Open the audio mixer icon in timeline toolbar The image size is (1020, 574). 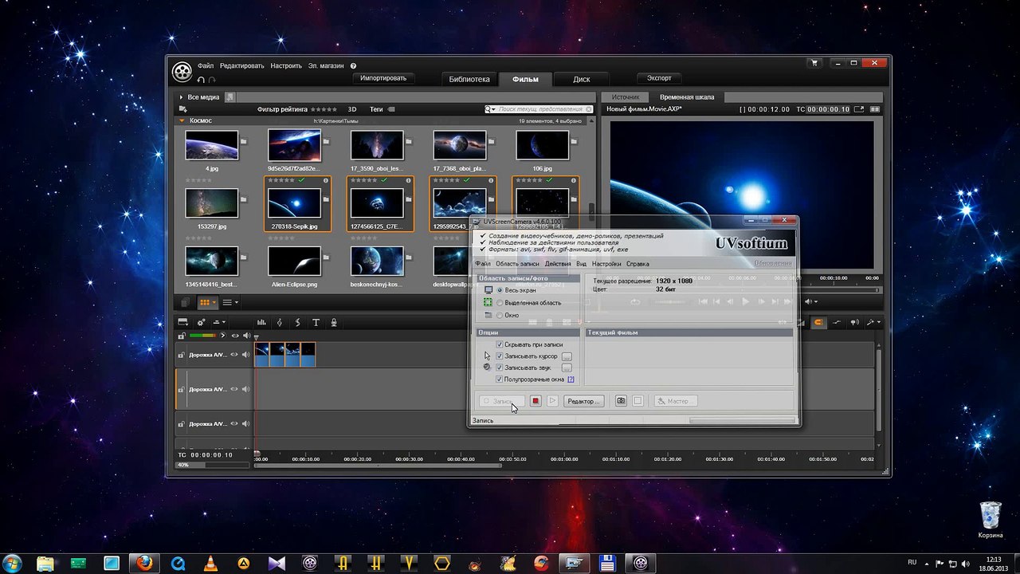tap(261, 322)
